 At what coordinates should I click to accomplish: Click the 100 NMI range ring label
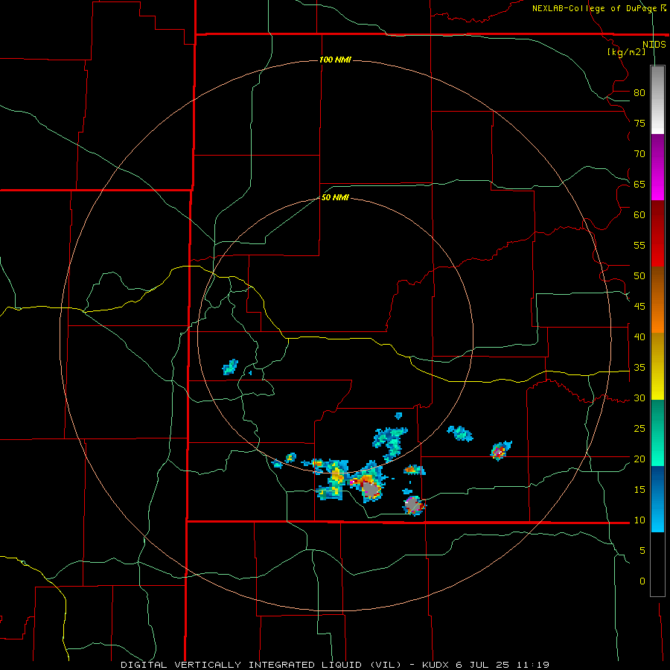pos(335,60)
